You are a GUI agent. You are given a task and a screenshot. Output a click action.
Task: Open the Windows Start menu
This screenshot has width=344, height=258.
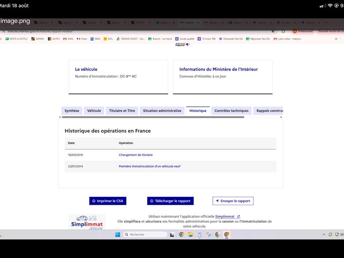click(x=117, y=234)
